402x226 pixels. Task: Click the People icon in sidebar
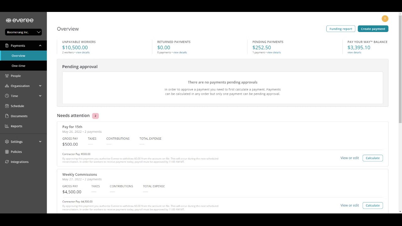tap(7, 76)
